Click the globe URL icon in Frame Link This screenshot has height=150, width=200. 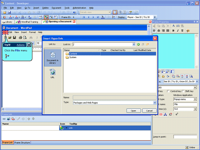pos(8,119)
